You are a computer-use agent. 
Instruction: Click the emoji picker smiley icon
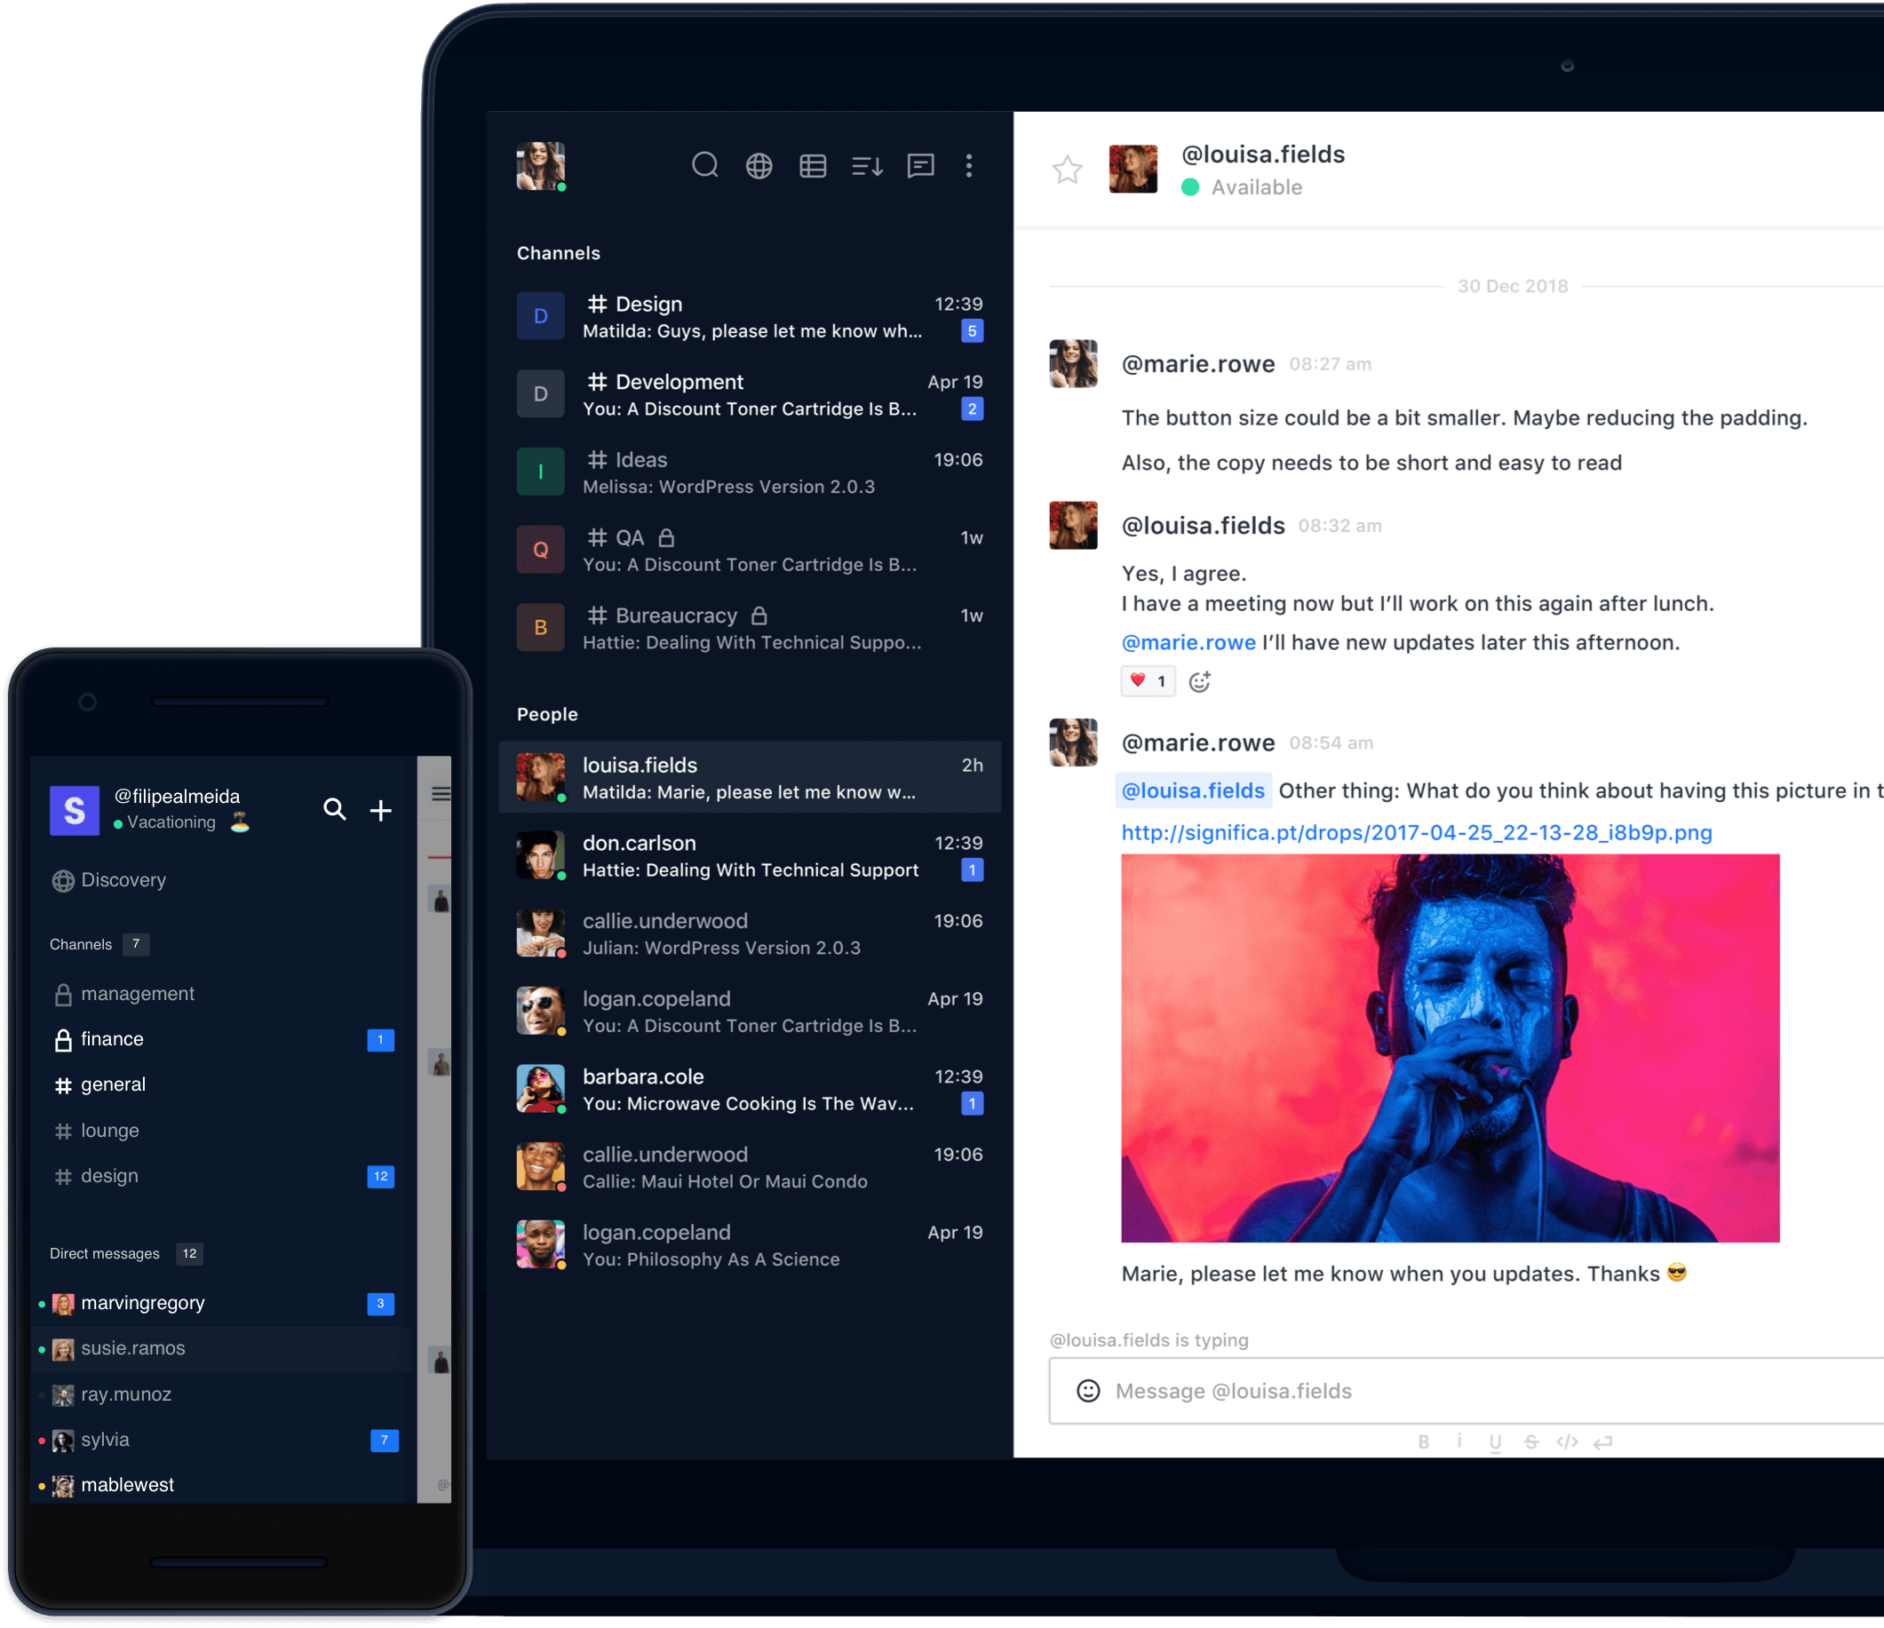tap(1086, 1389)
